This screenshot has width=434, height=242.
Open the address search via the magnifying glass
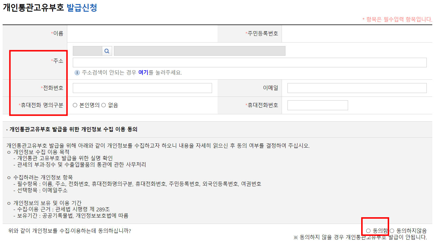tap(107, 50)
